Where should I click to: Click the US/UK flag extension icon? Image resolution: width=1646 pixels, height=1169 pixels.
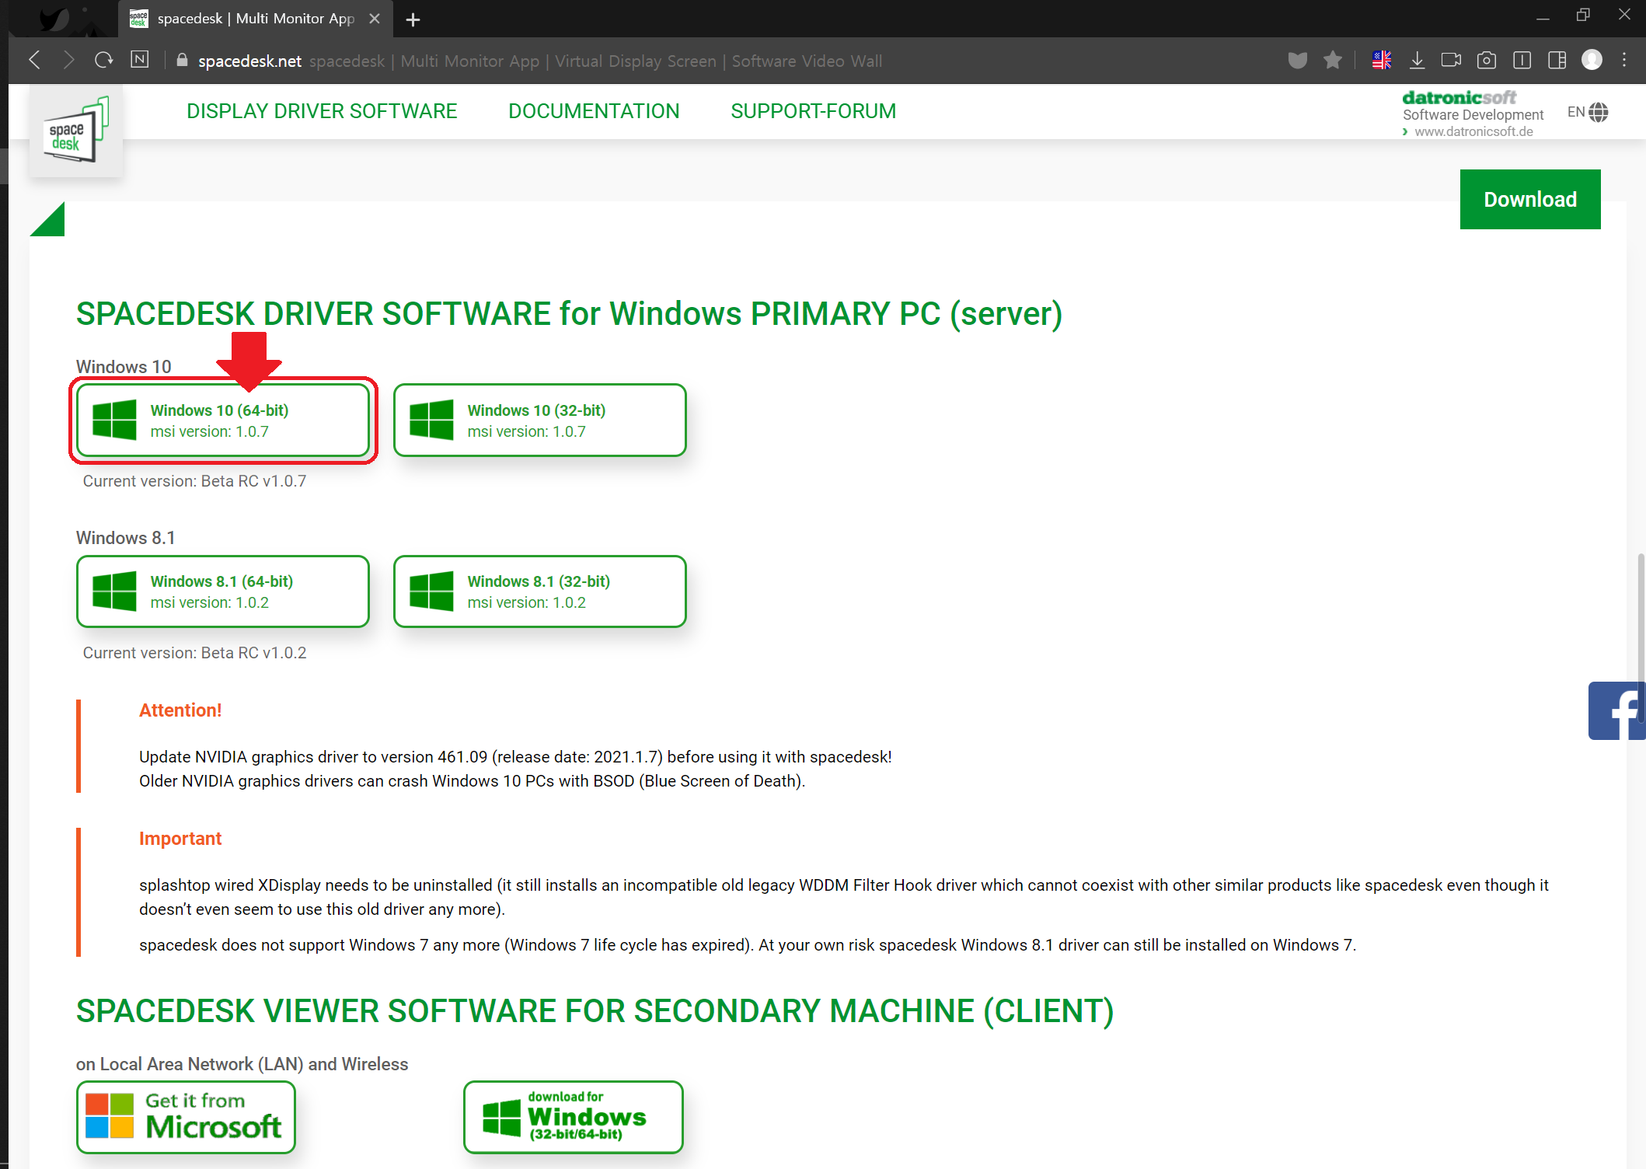click(x=1381, y=60)
